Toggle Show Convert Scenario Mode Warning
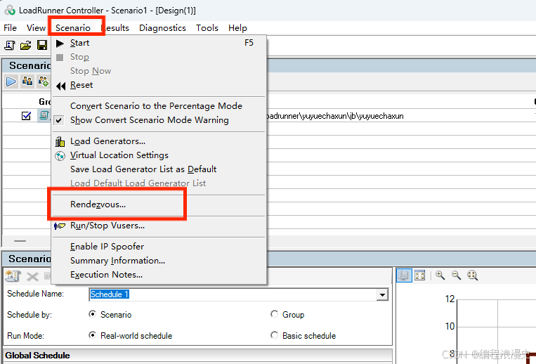 click(150, 120)
